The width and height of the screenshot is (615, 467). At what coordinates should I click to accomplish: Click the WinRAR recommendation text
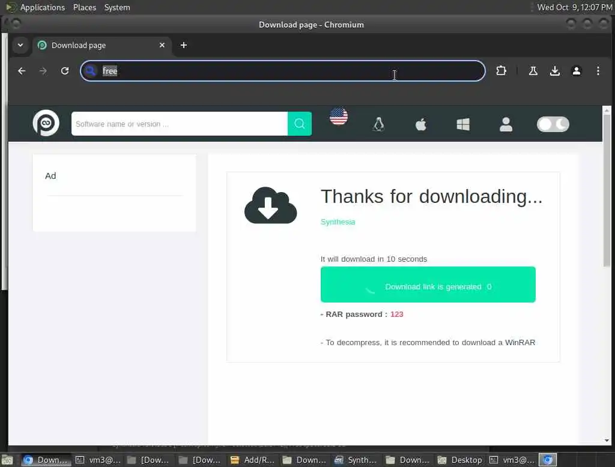pyautogui.click(x=428, y=343)
